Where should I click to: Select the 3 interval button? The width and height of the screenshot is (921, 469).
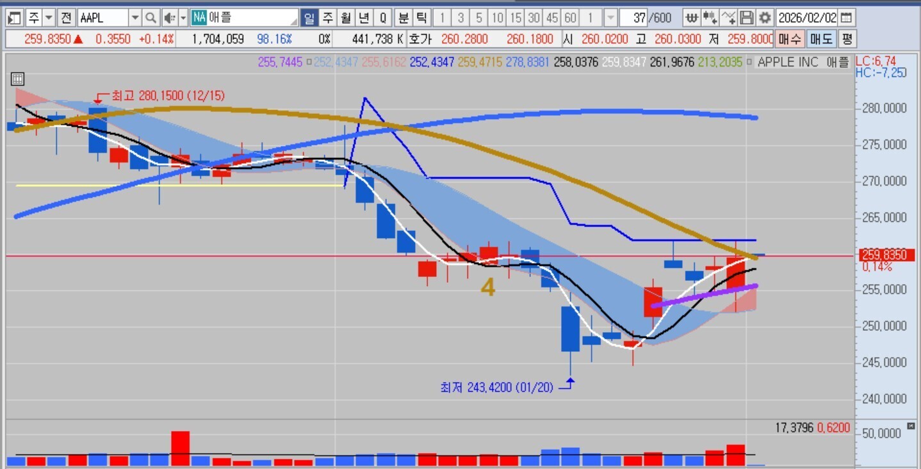[460, 17]
